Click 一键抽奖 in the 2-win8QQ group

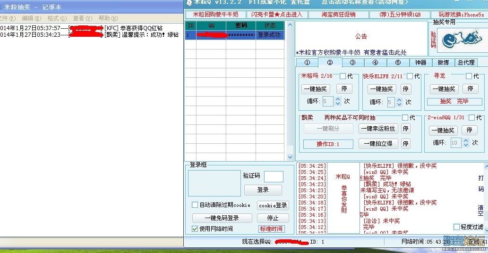tap(443, 131)
